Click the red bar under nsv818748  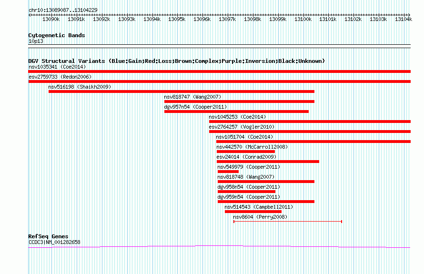point(266,182)
